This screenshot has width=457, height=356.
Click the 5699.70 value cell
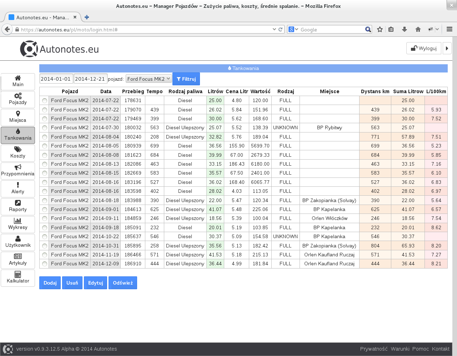[260, 146]
